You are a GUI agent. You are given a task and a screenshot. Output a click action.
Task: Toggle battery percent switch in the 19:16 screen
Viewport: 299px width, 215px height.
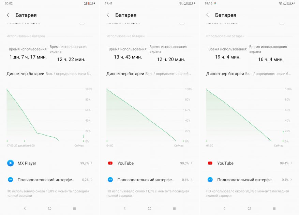(282, 22)
